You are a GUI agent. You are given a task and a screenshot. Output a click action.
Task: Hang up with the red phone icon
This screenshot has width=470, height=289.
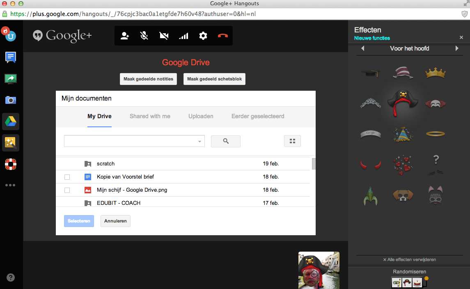pyautogui.click(x=223, y=36)
